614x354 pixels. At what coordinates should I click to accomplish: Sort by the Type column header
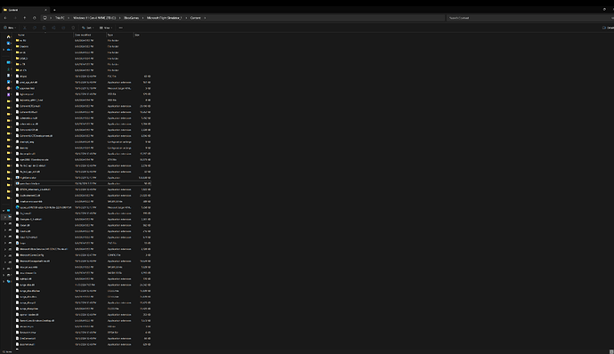pyautogui.click(x=119, y=35)
